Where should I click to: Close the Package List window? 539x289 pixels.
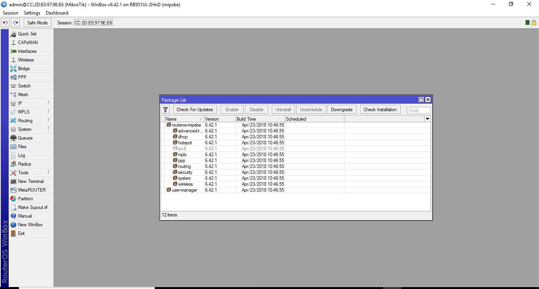pyautogui.click(x=428, y=100)
